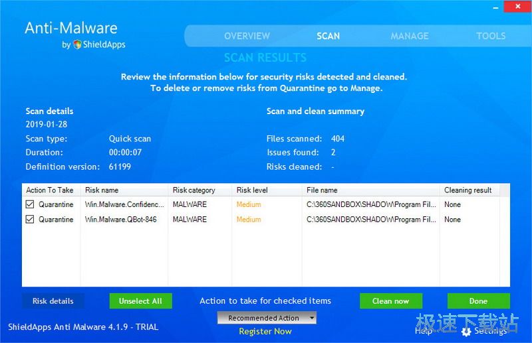The width and height of the screenshot is (532, 343).
Task: Switch to the TOOLS tab
Action: pos(491,36)
